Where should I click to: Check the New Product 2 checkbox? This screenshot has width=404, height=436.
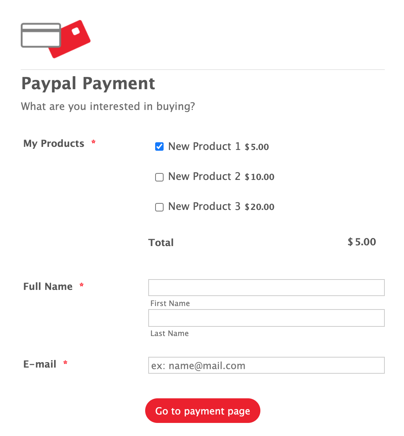159,177
